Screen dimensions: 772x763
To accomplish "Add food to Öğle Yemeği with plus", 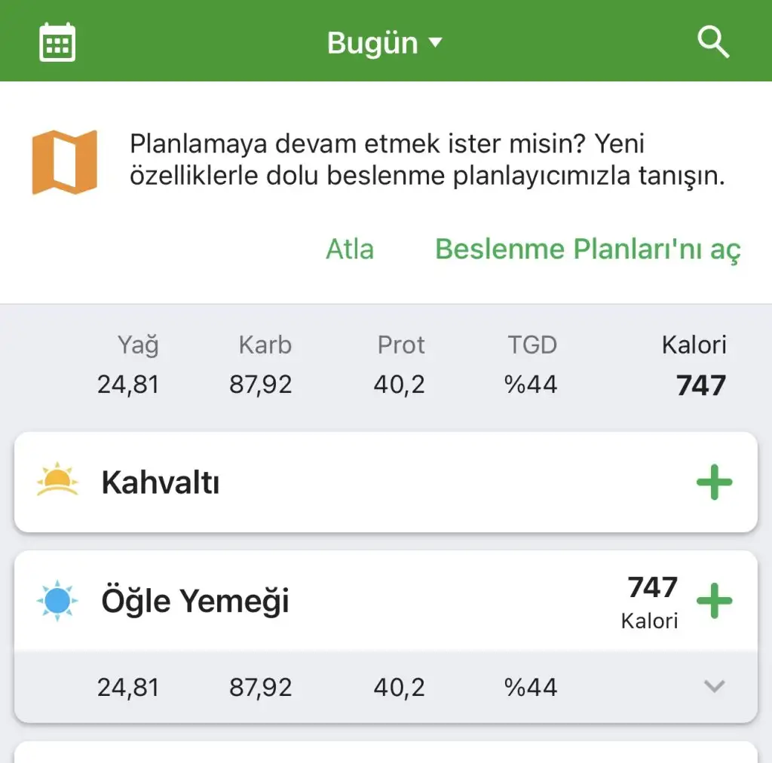I will (714, 601).
